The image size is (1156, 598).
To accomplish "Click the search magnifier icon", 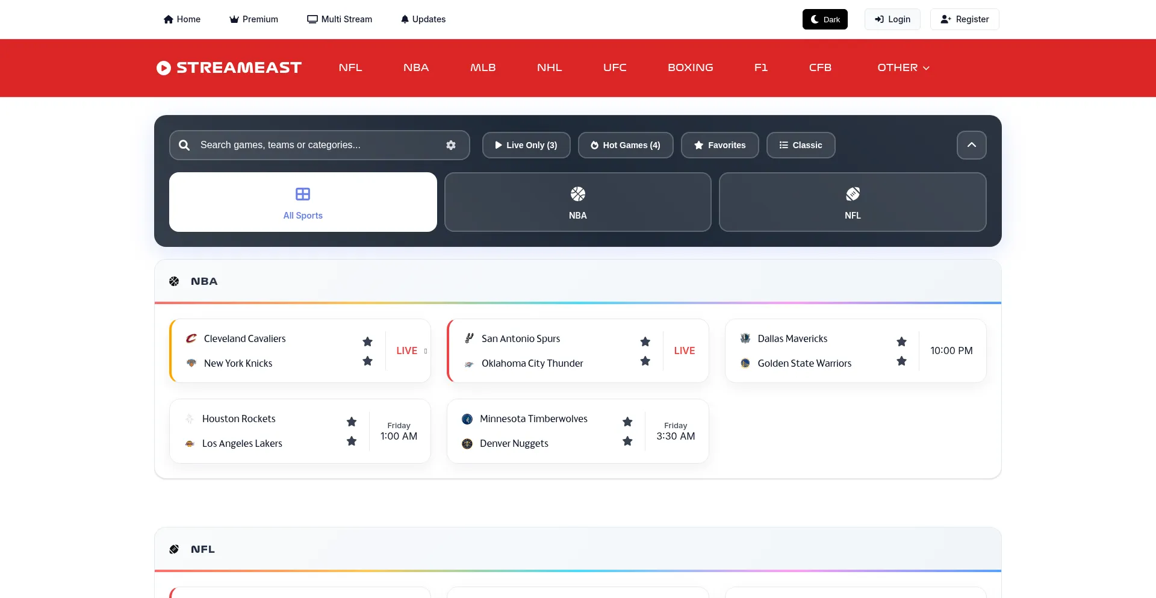I will tap(185, 145).
